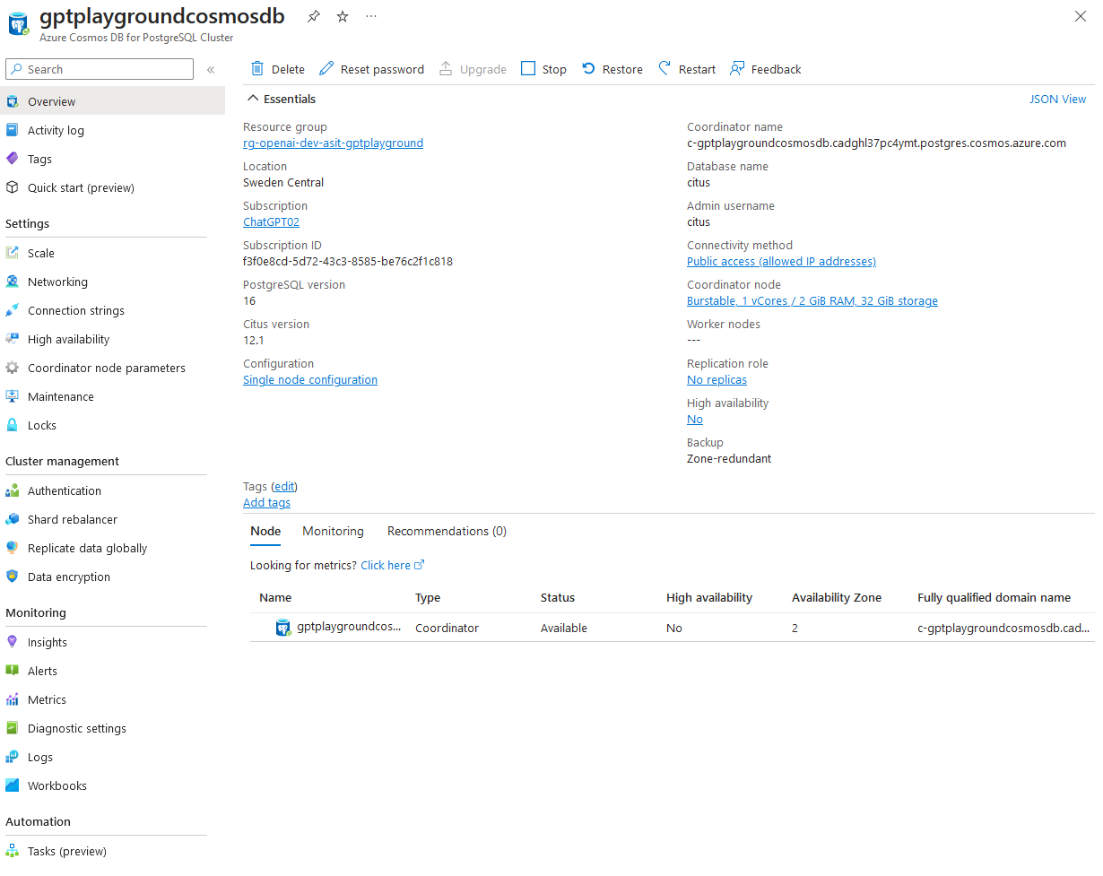Open the ellipsis more options menu
Image resolution: width=1103 pixels, height=876 pixels.
pos(370,16)
